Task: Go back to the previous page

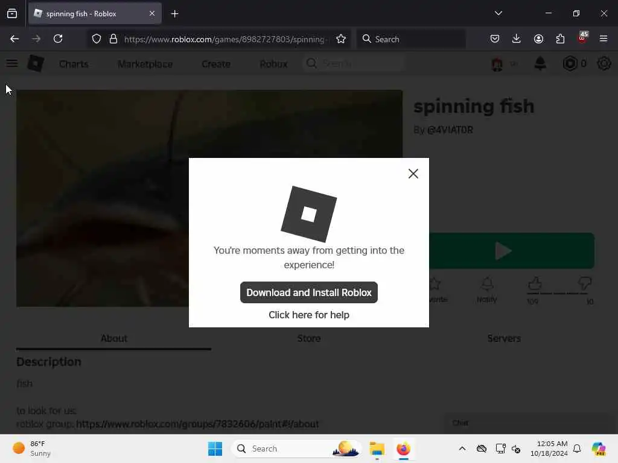Action: tap(14, 39)
